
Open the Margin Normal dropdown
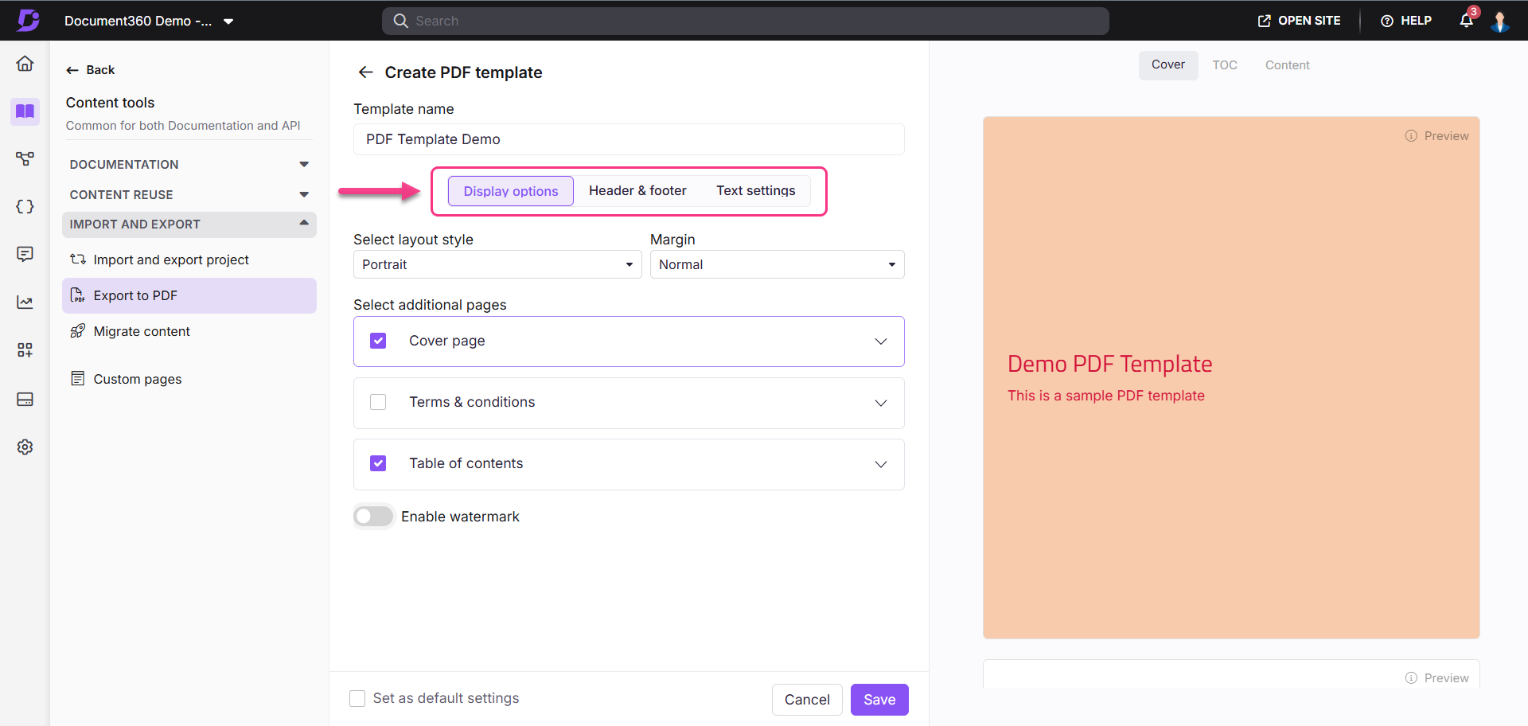click(776, 264)
